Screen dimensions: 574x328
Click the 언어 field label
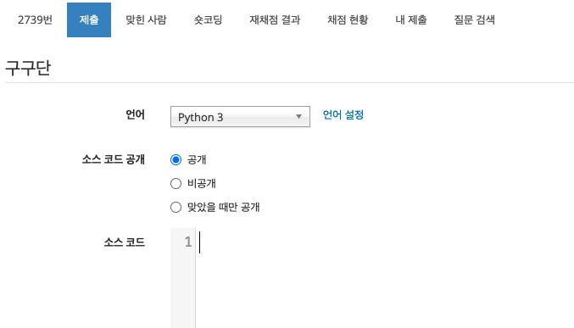coord(136,115)
